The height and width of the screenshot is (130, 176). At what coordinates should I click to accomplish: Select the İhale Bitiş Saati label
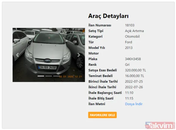[101, 98]
